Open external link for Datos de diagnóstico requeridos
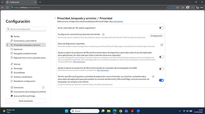This screenshot has width=205, height=114. click(162, 45)
